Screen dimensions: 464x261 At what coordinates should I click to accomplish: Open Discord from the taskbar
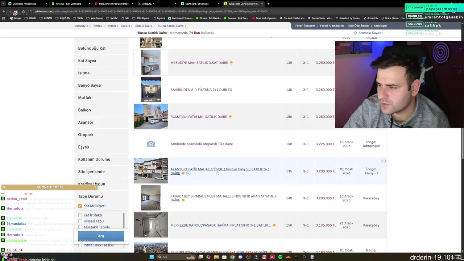pos(240,257)
